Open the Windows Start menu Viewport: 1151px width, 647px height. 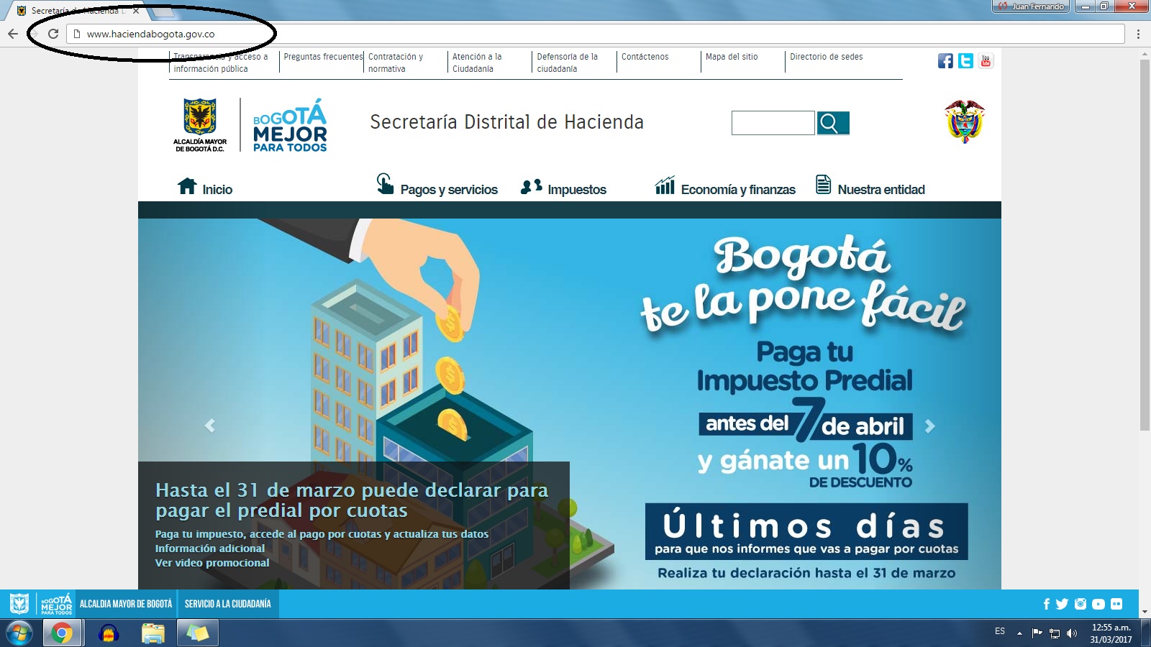[19, 633]
